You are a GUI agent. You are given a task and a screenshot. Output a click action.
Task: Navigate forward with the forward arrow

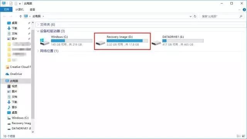coord(11,16)
